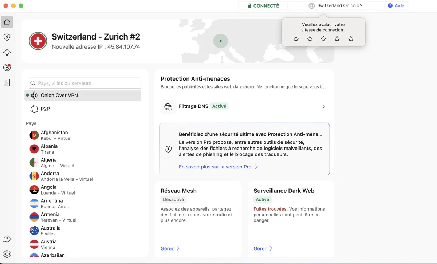Expand Filtrage DNS chevron arrow
This screenshot has height=264, width=437.
[323, 107]
